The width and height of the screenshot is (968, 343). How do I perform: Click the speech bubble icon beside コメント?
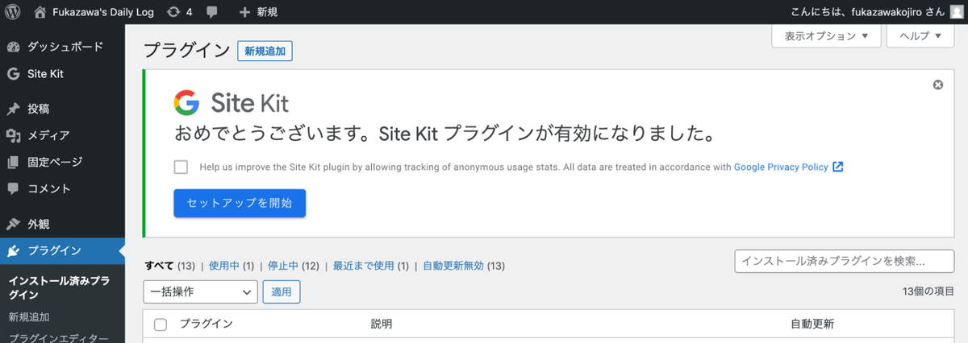13,188
